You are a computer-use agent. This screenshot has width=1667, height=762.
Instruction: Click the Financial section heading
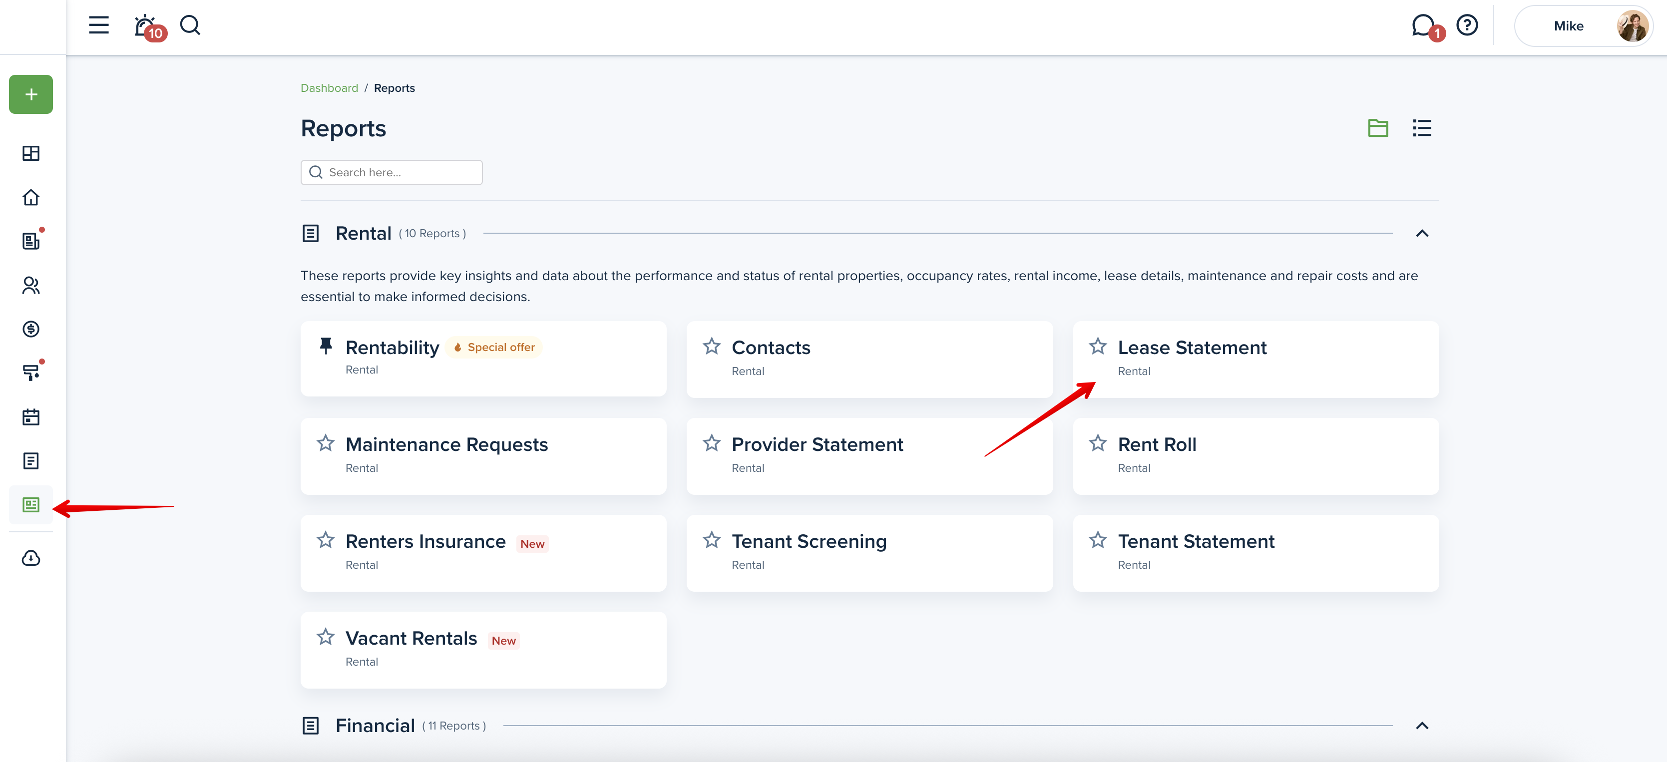coord(375,726)
